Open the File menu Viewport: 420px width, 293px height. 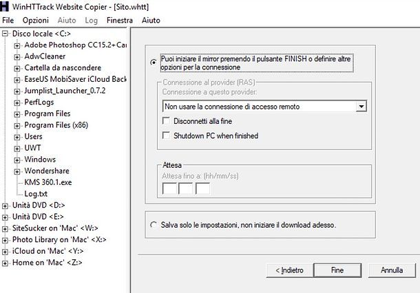pyautogui.click(x=8, y=21)
